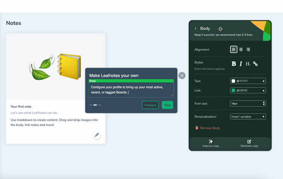Open the Text color #FFFFFF dropdown

click(x=248, y=81)
